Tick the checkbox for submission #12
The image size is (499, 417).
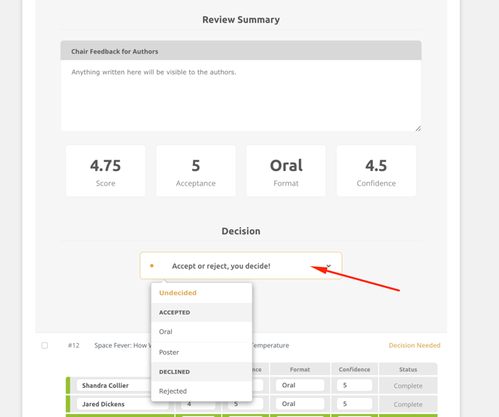click(x=45, y=346)
